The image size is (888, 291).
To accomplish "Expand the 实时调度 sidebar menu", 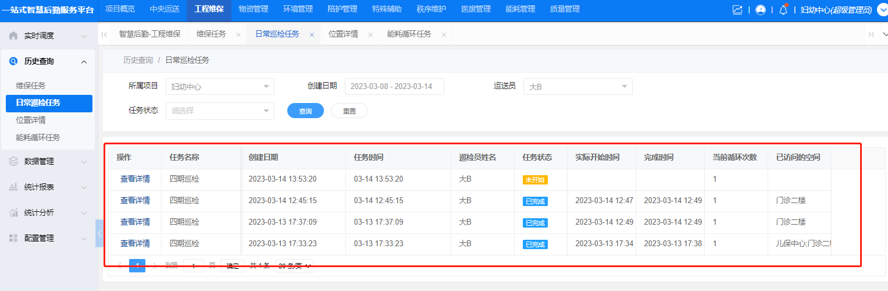I will click(84, 36).
